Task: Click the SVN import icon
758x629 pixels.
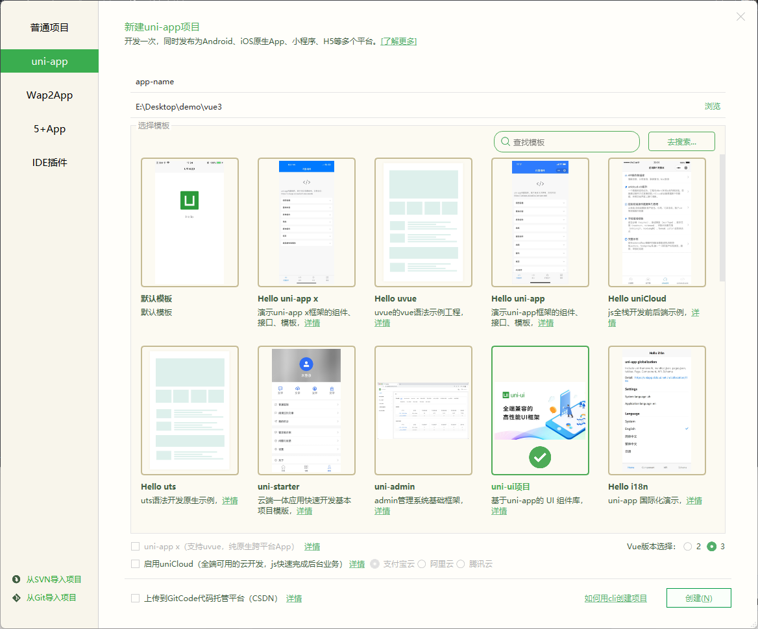Action: (16, 579)
